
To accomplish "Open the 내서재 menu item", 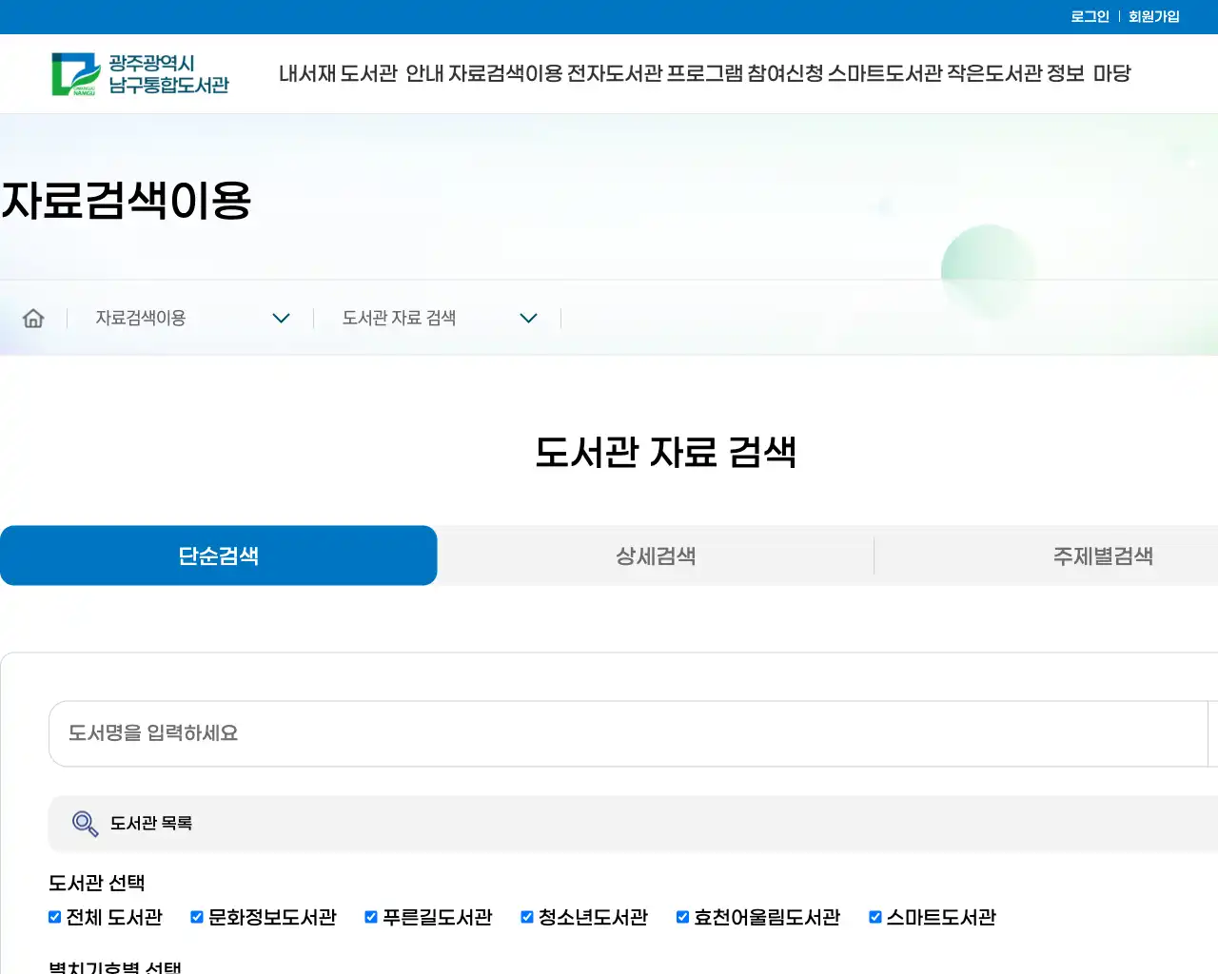I will point(307,73).
